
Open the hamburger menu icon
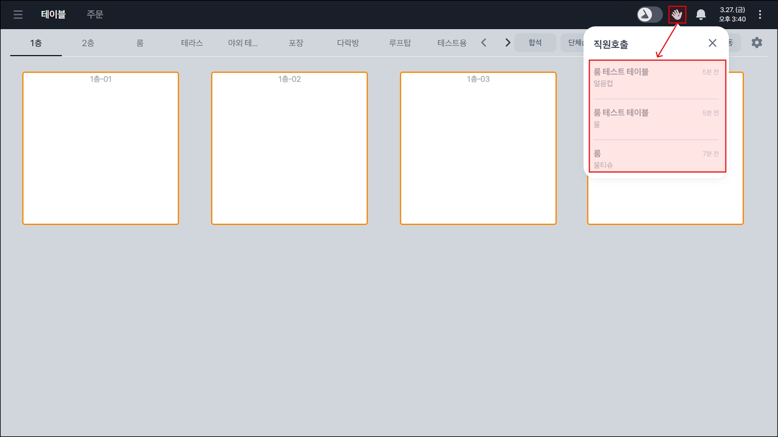coord(18,14)
